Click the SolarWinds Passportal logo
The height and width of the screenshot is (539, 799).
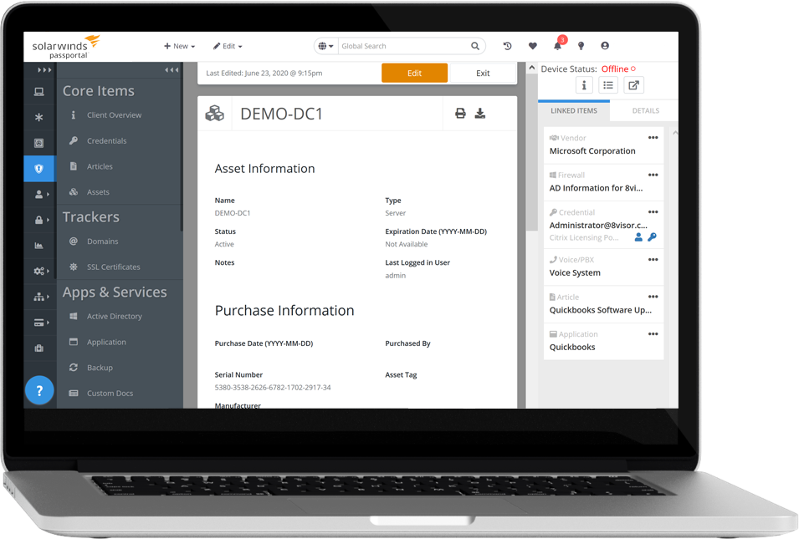point(66,47)
